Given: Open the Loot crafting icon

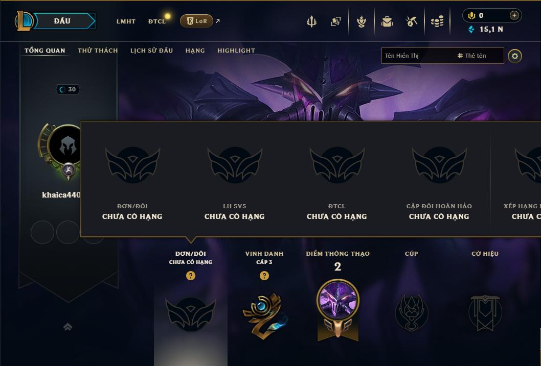Looking at the screenshot, I should [x=361, y=21].
